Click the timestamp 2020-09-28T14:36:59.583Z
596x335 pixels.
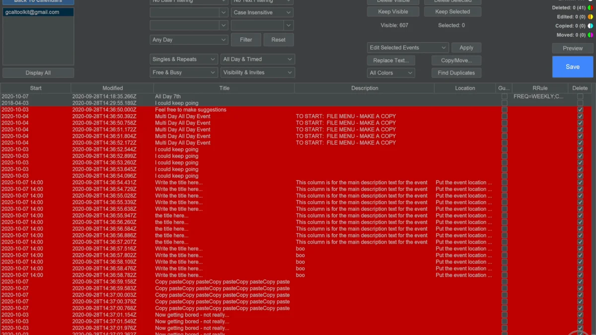pyautogui.click(x=104, y=288)
